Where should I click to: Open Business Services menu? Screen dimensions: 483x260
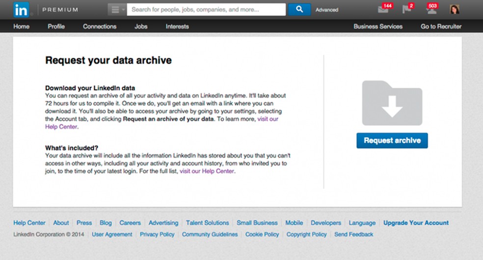click(378, 26)
